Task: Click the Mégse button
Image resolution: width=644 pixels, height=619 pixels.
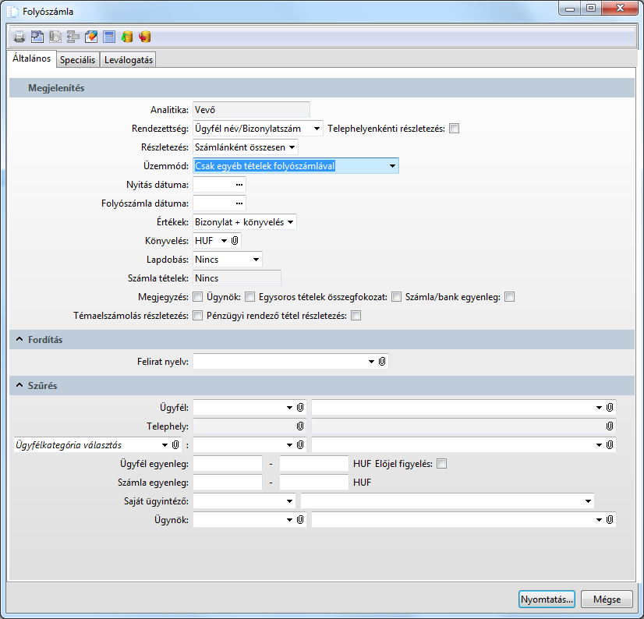Action: pyautogui.click(x=607, y=599)
